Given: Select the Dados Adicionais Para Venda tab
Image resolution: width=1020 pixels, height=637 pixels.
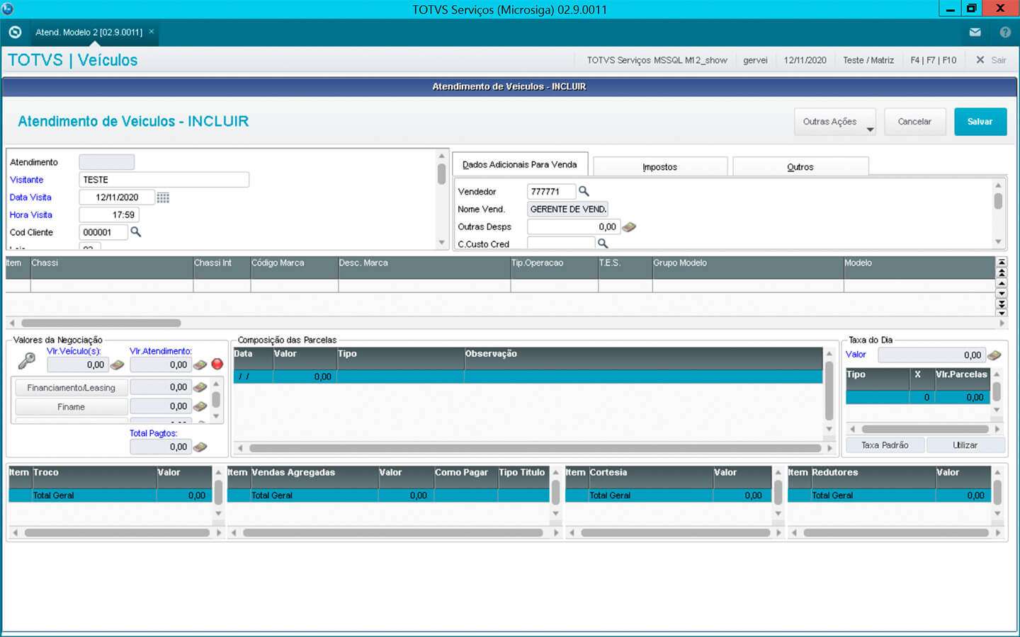Looking at the screenshot, I should (519, 164).
